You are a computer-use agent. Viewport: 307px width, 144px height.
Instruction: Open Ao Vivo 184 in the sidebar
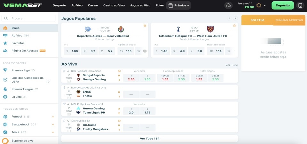coord(29,36)
